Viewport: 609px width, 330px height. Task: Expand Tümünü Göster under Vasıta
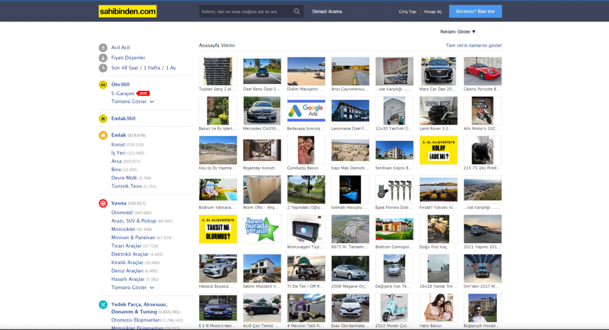[133, 287]
